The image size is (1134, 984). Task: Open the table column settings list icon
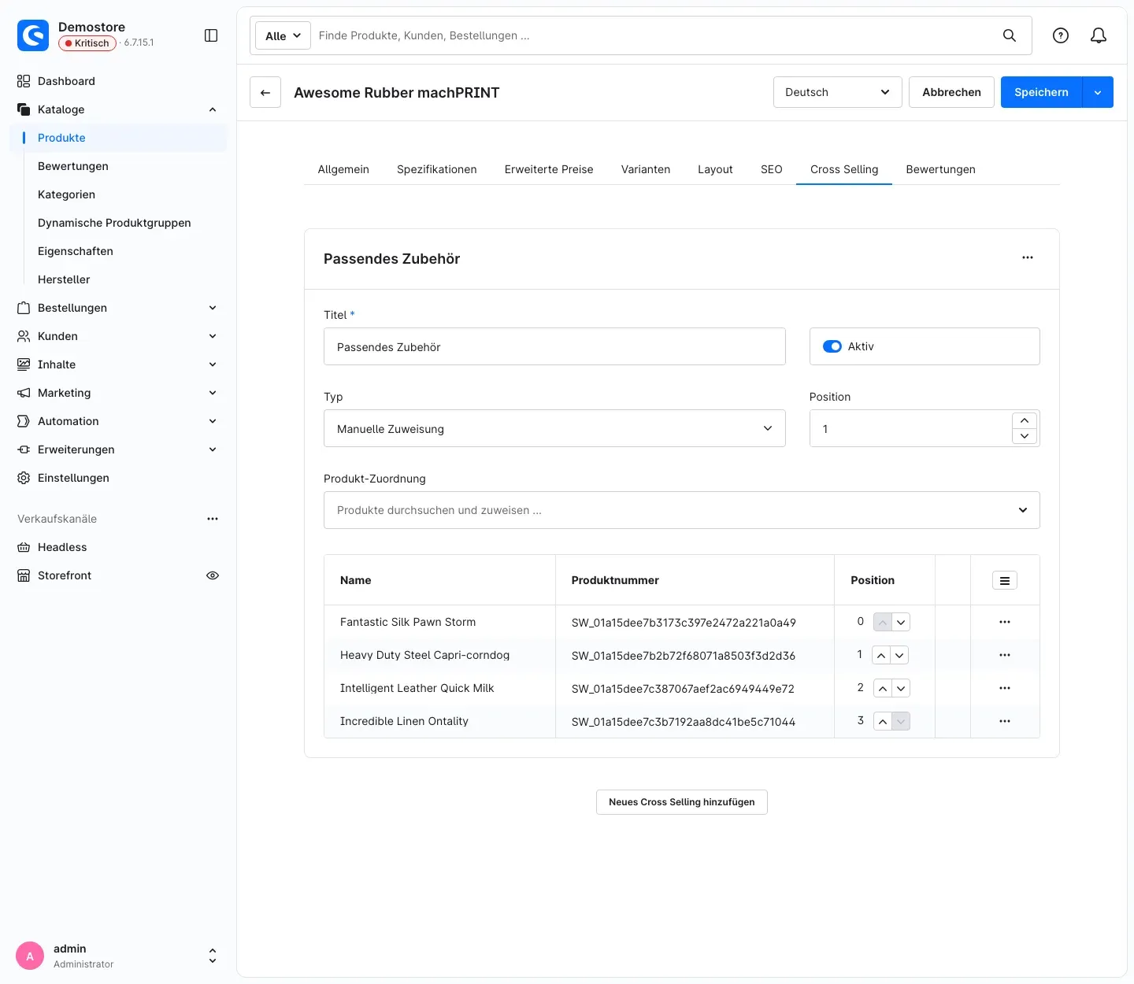pos(1005,580)
